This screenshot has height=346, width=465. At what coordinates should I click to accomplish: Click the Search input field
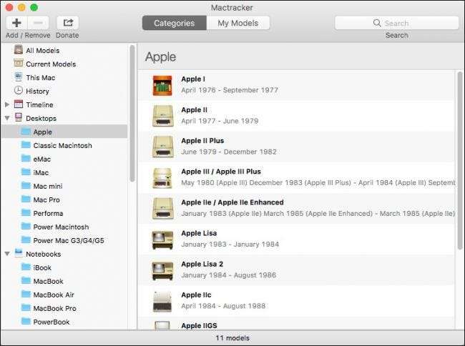point(396,23)
